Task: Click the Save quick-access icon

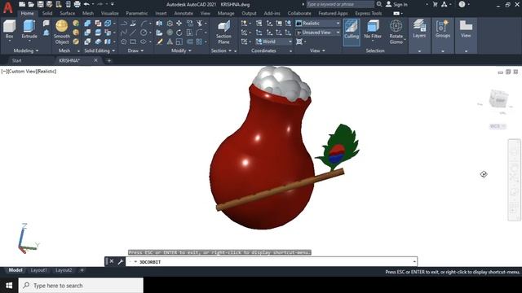Action: pyautogui.click(x=40, y=4)
